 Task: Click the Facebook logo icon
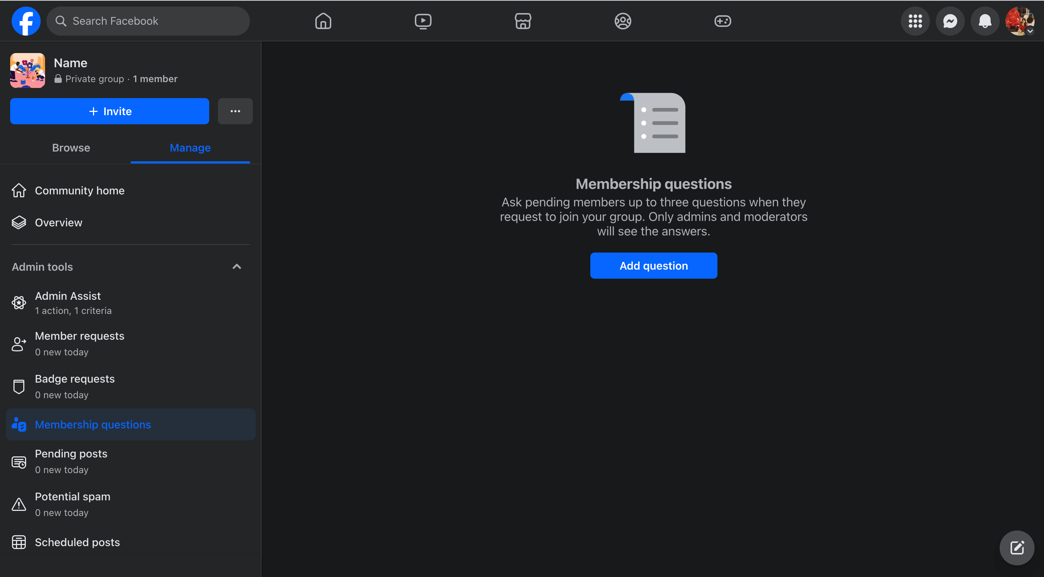coord(26,21)
